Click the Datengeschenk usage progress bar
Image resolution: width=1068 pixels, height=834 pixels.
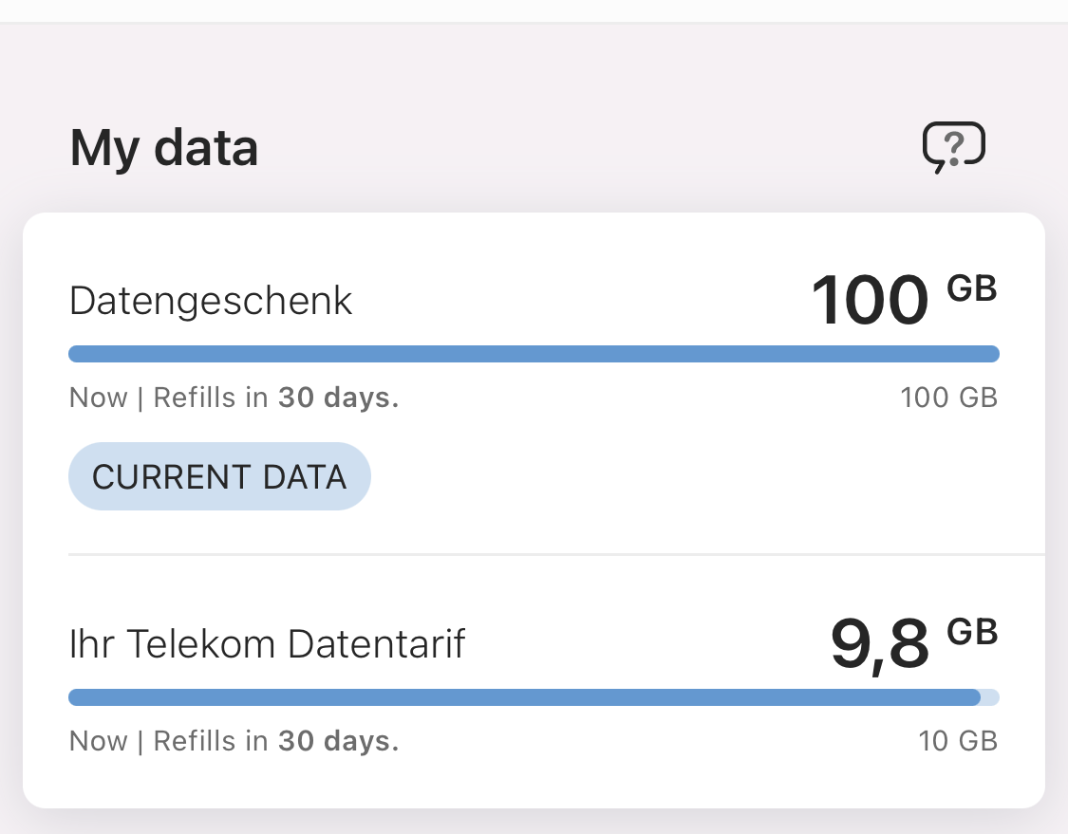tap(534, 354)
